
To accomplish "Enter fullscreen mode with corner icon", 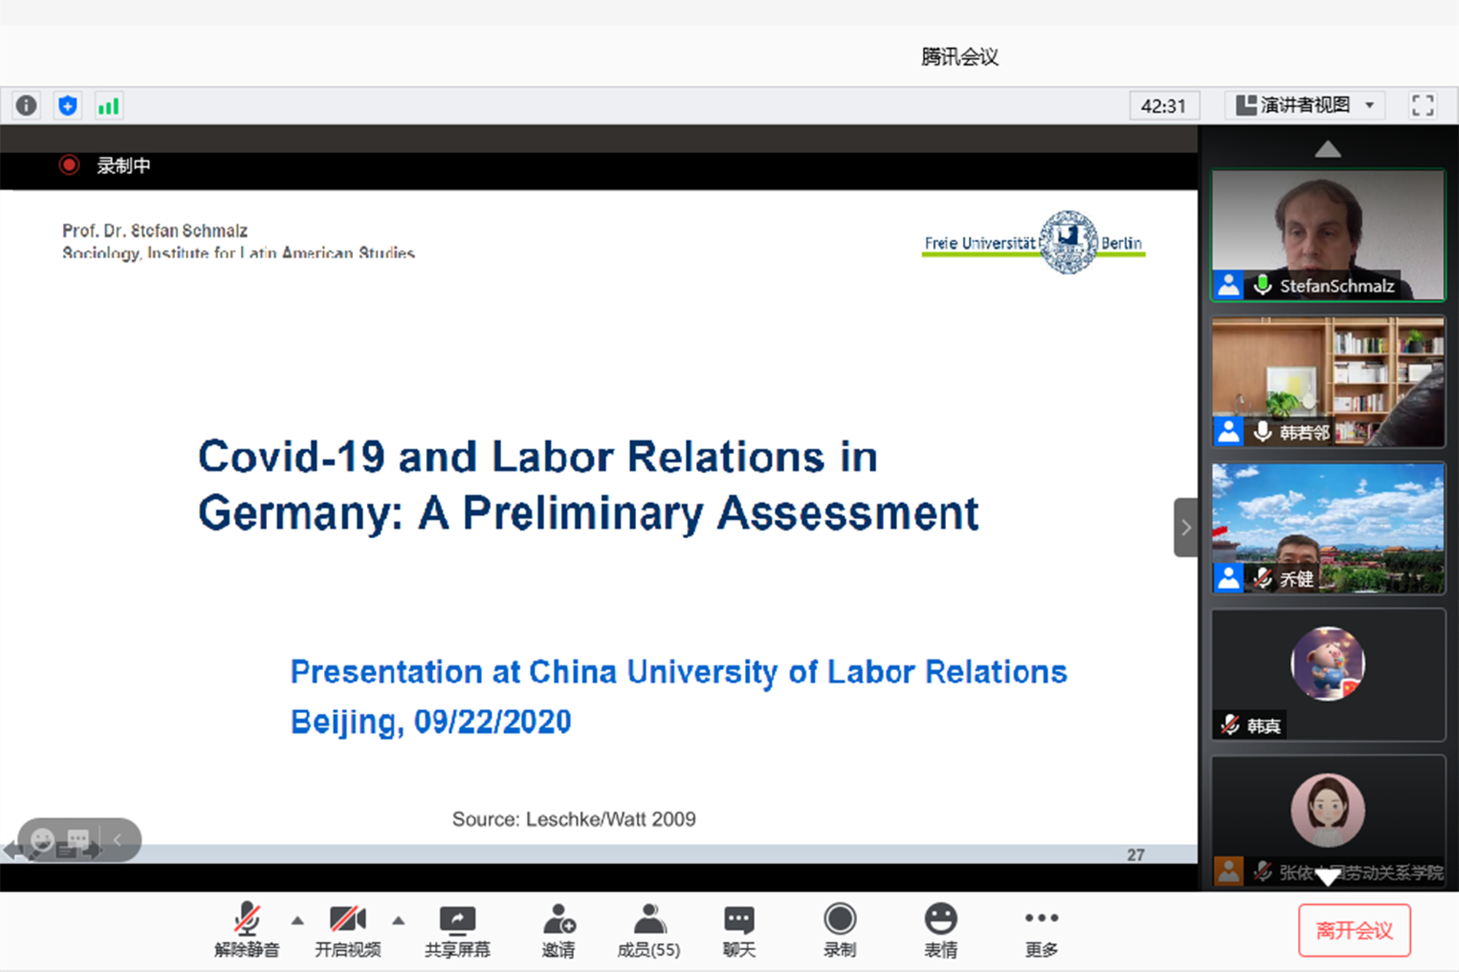I will pos(1423,106).
